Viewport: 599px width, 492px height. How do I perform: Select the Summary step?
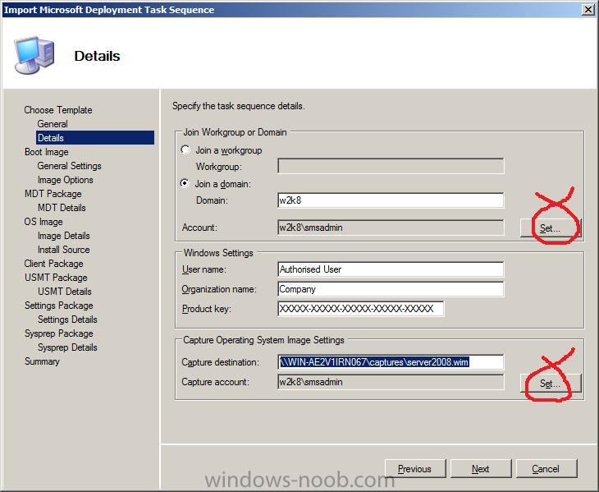(42, 361)
